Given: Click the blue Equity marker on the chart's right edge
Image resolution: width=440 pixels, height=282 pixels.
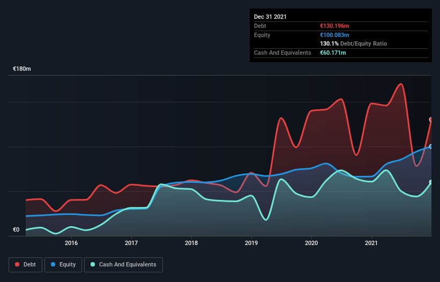Looking at the screenshot, I should tap(431, 146).
